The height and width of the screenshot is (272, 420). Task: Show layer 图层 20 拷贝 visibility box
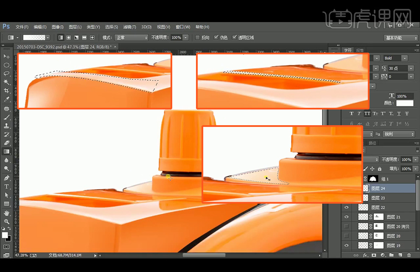click(x=347, y=226)
